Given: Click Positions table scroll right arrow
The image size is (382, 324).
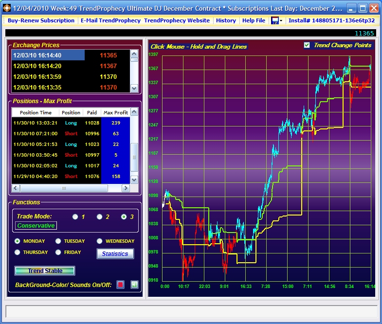Looking at the screenshot, I should 126,188.
